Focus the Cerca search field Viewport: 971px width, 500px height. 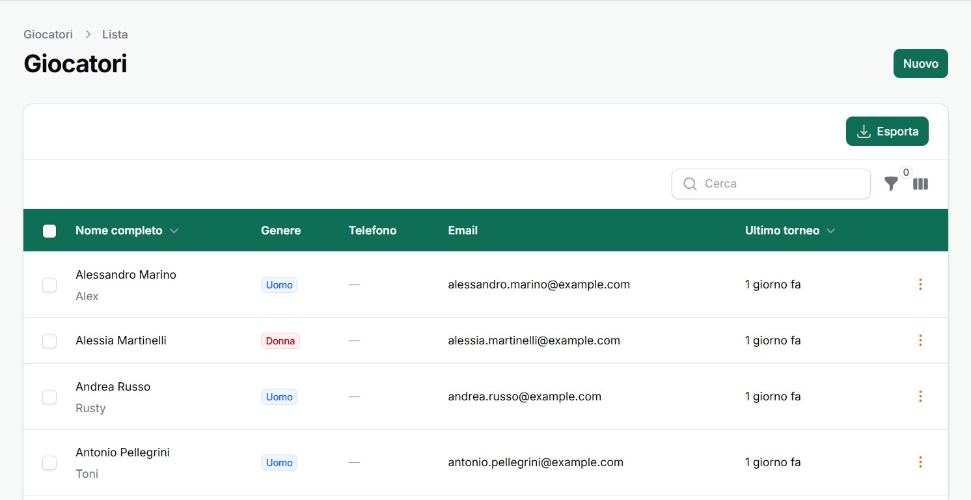[x=771, y=184]
